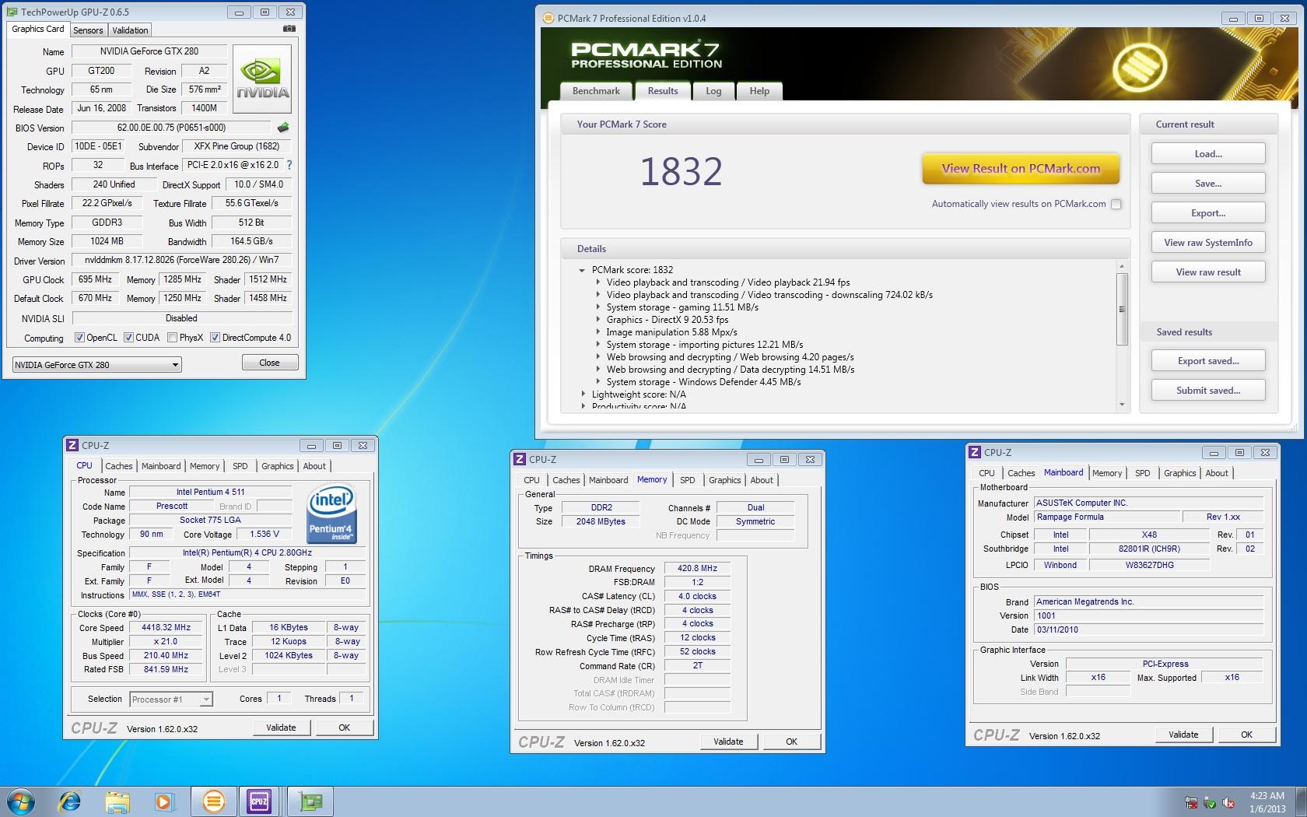Open the GPU selection dropdown in GPU-Z
This screenshot has height=817, width=1307.
[x=97, y=364]
